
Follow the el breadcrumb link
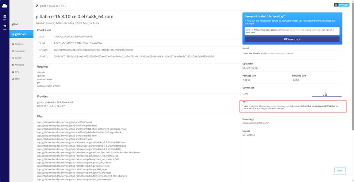62,5
